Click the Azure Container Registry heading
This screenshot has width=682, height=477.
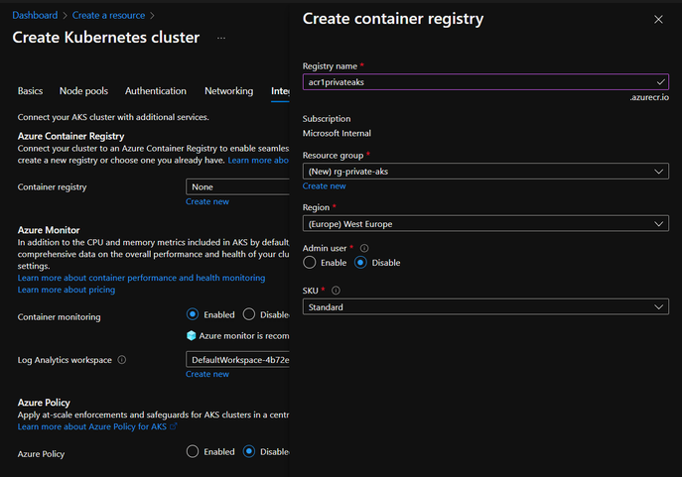click(70, 137)
